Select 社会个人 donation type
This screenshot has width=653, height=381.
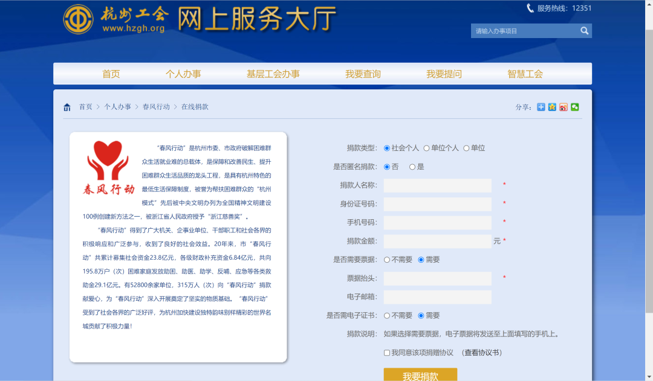click(x=387, y=148)
